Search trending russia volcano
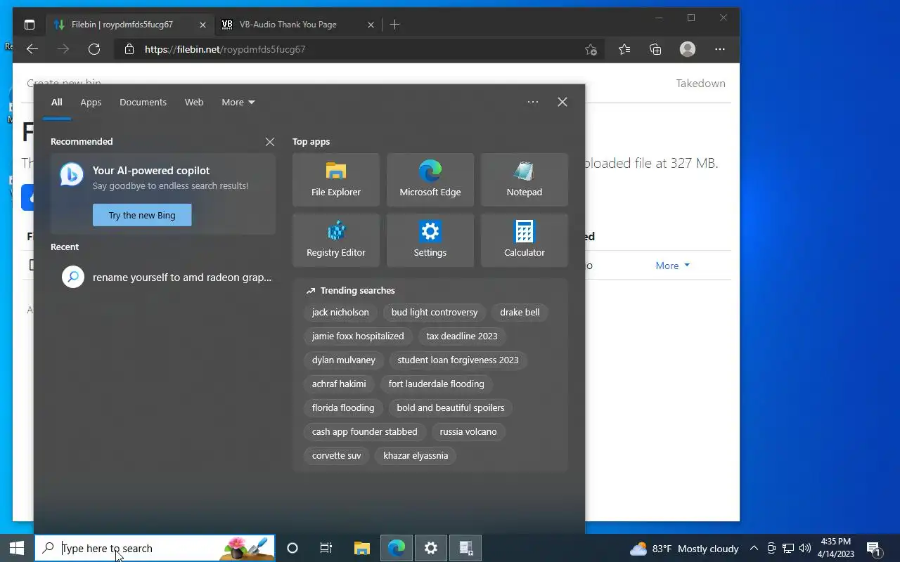Image resolution: width=900 pixels, height=562 pixels. coord(468,431)
